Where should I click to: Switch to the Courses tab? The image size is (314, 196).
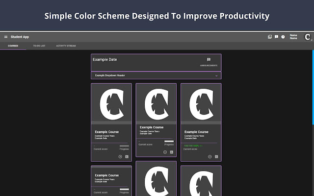tap(13, 46)
